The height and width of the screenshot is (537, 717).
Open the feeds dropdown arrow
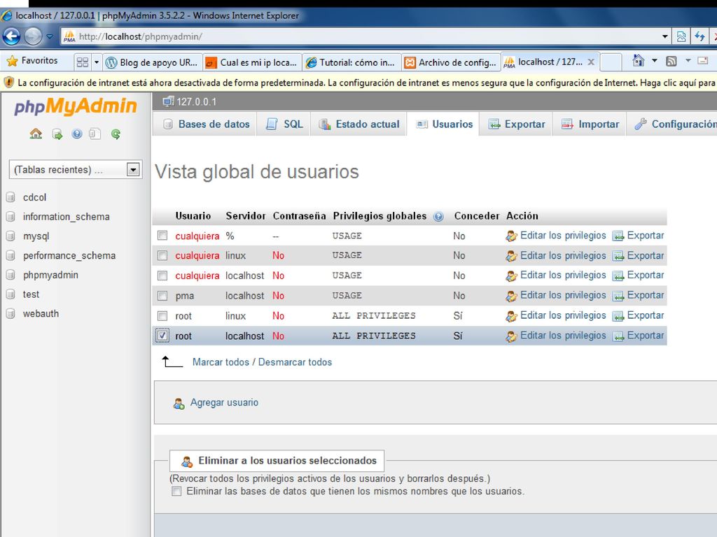click(688, 60)
